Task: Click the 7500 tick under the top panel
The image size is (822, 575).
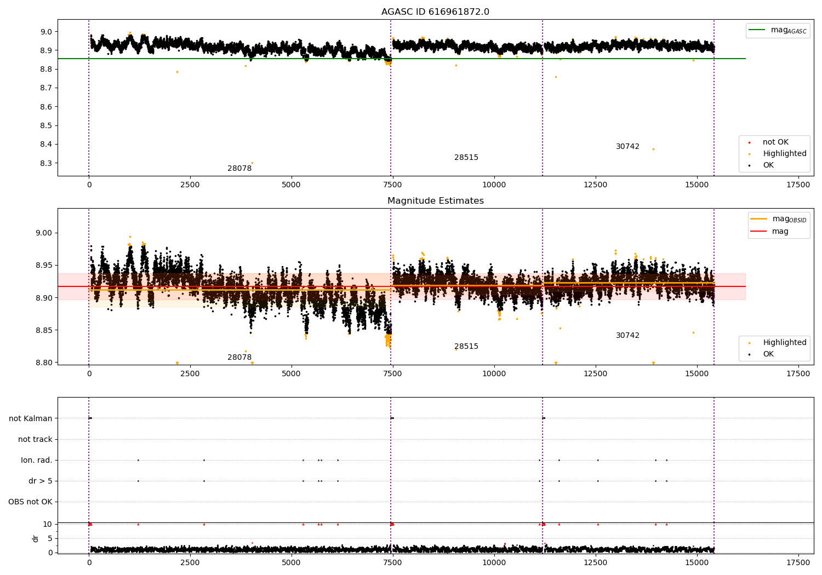Action: [393, 185]
